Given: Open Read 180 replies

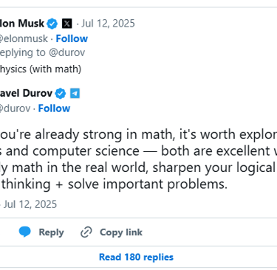Looking at the screenshot, I should (136, 257).
